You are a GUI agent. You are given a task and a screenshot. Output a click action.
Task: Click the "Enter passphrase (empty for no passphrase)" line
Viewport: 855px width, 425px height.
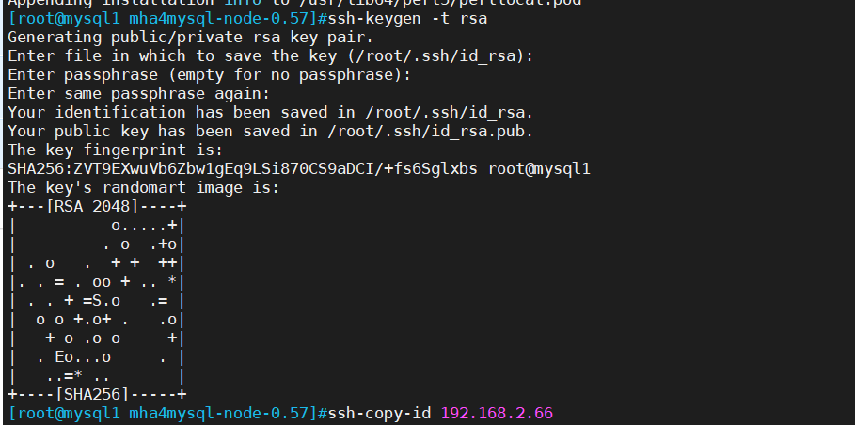click(210, 74)
